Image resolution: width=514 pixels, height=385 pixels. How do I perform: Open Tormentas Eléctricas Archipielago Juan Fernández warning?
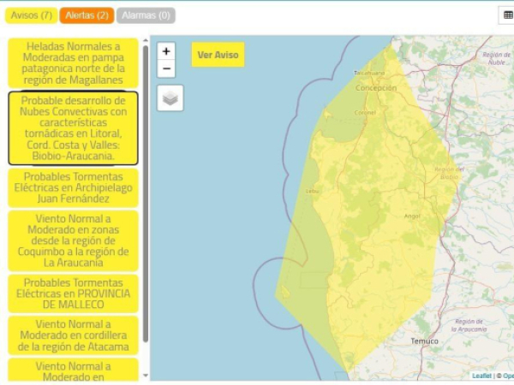click(x=73, y=187)
